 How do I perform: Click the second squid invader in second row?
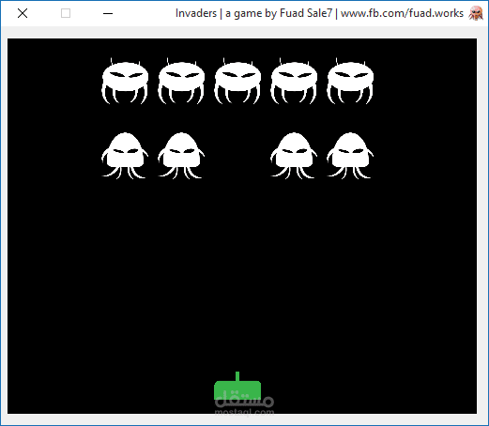(181, 156)
